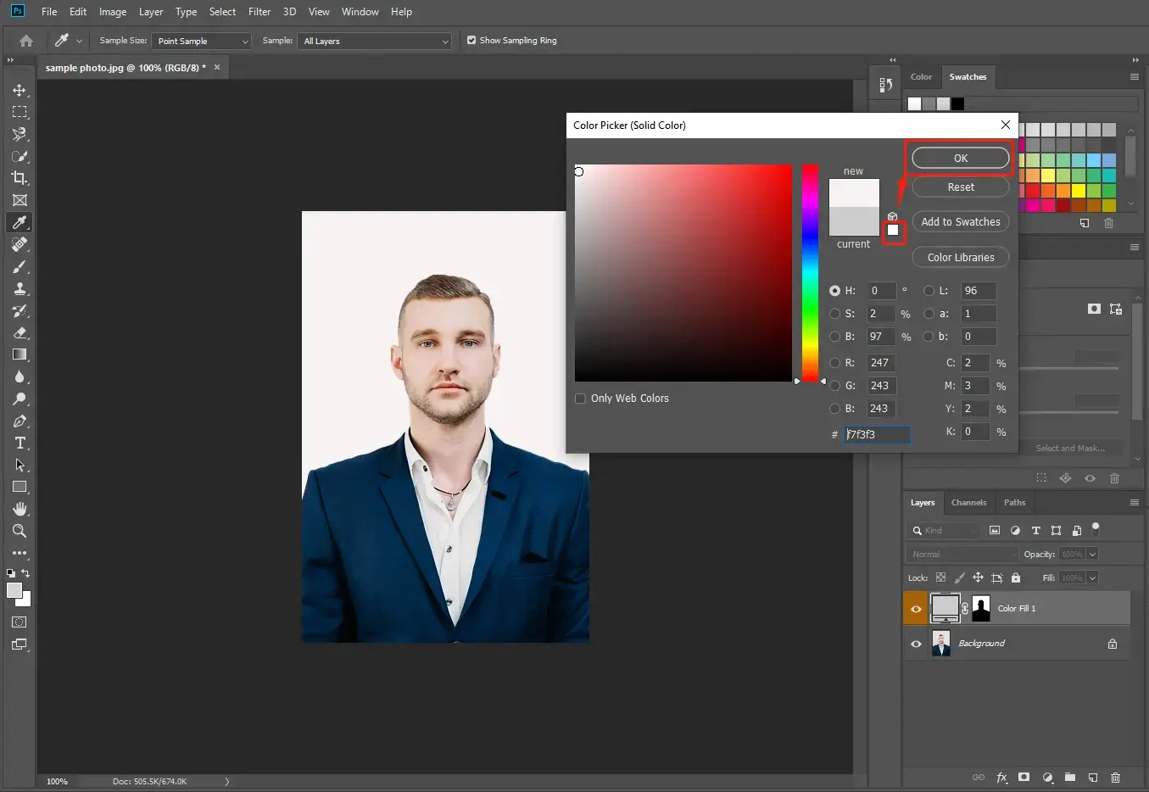Select the G green radio button

[834, 386]
